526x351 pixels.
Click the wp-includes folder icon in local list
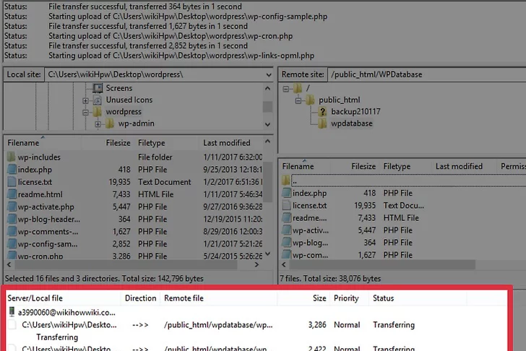[12, 157]
